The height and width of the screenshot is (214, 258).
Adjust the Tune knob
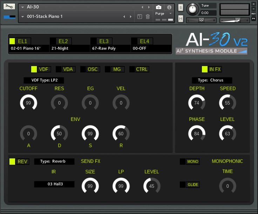pyautogui.click(x=192, y=9)
